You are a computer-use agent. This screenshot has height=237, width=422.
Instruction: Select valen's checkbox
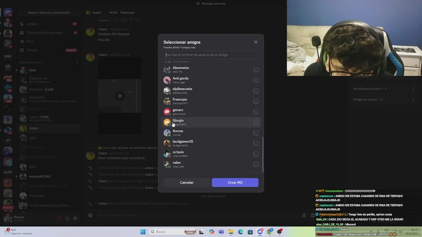pos(256,165)
